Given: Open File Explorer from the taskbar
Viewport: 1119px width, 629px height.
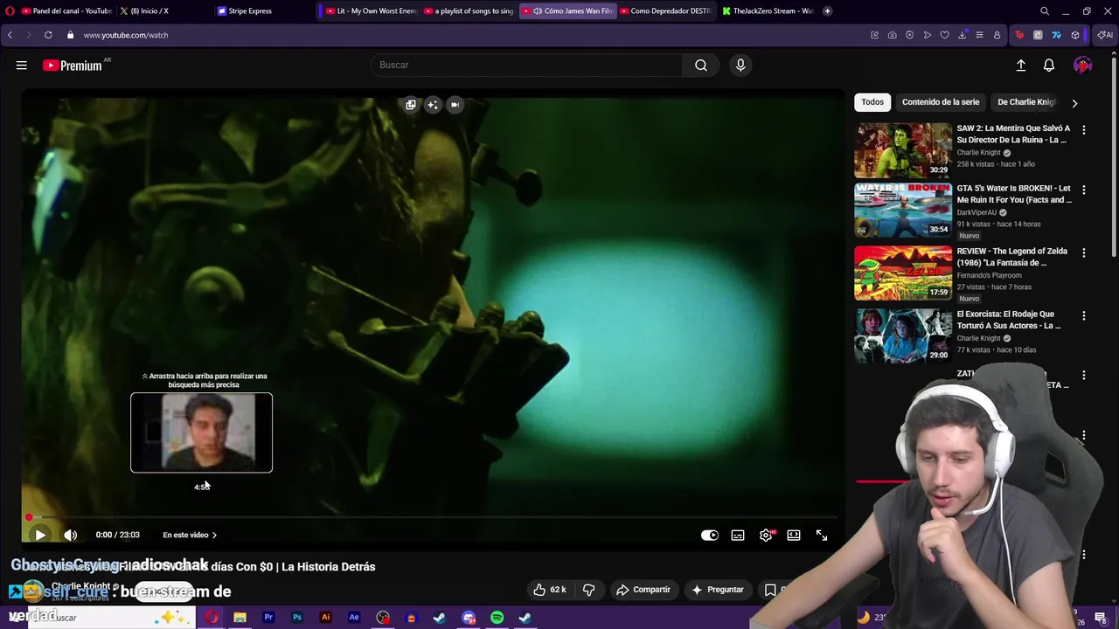Looking at the screenshot, I should click(x=240, y=618).
